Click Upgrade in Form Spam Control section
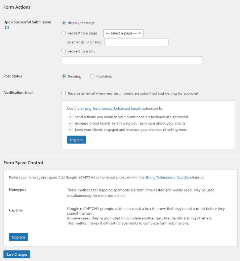Viewport: 240px width, 261px height. tap(19, 237)
